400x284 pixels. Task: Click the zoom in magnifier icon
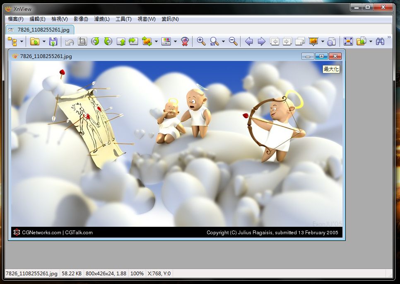[x=201, y=41]
